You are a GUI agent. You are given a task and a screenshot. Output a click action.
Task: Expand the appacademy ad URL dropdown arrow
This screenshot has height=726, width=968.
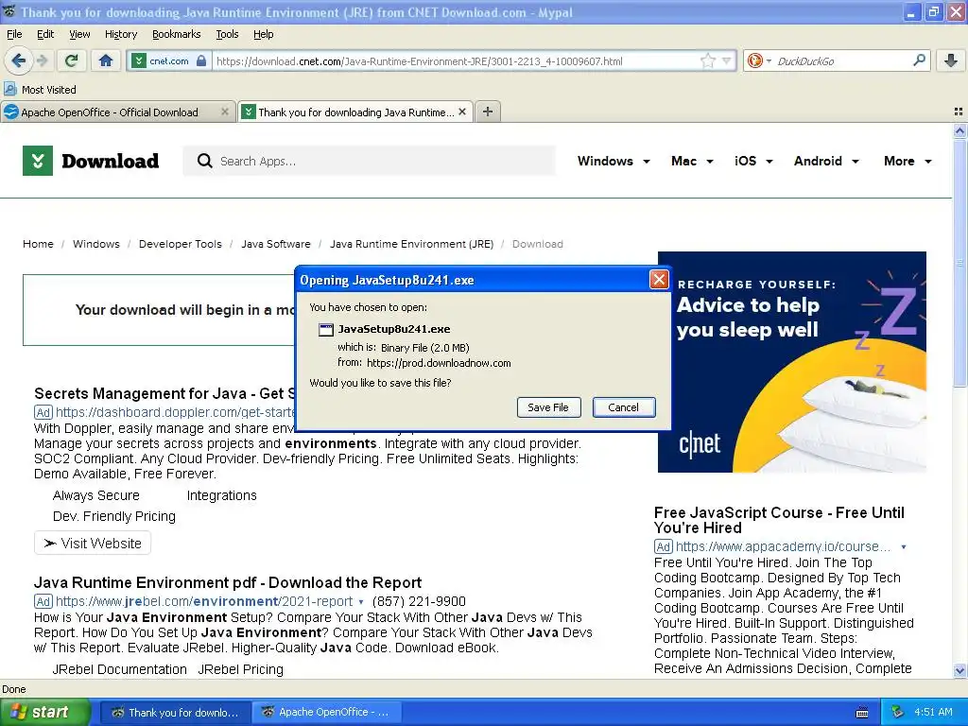(x=903, y=547)
